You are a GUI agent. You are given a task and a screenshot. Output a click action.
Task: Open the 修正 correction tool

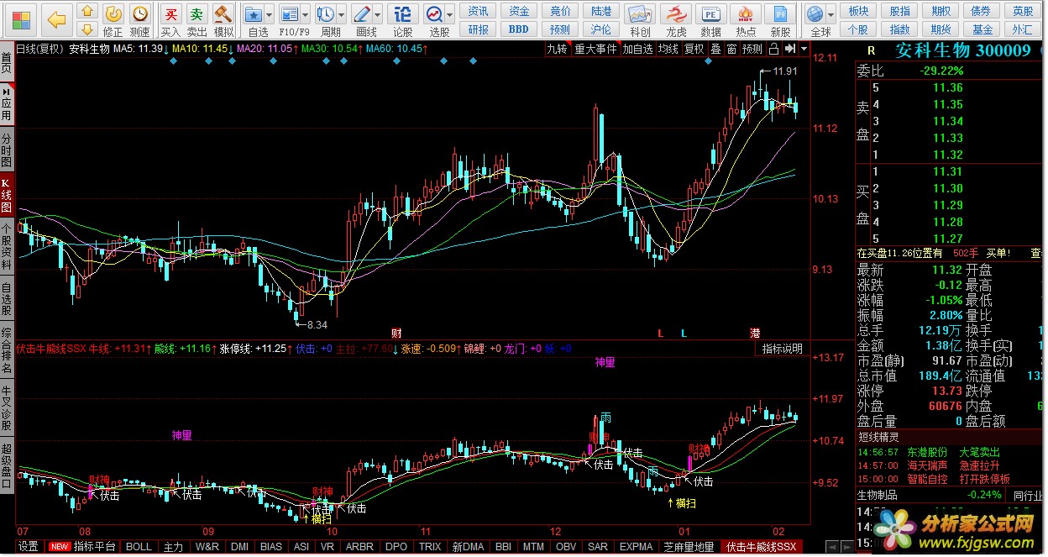coord(113,20)
